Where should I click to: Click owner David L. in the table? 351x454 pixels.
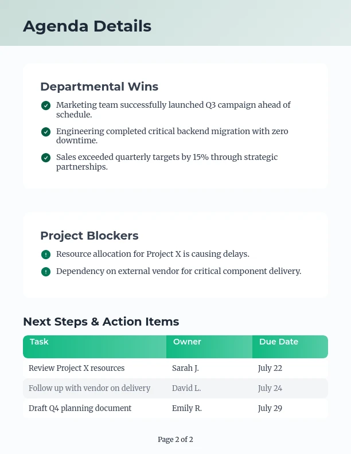186,388
